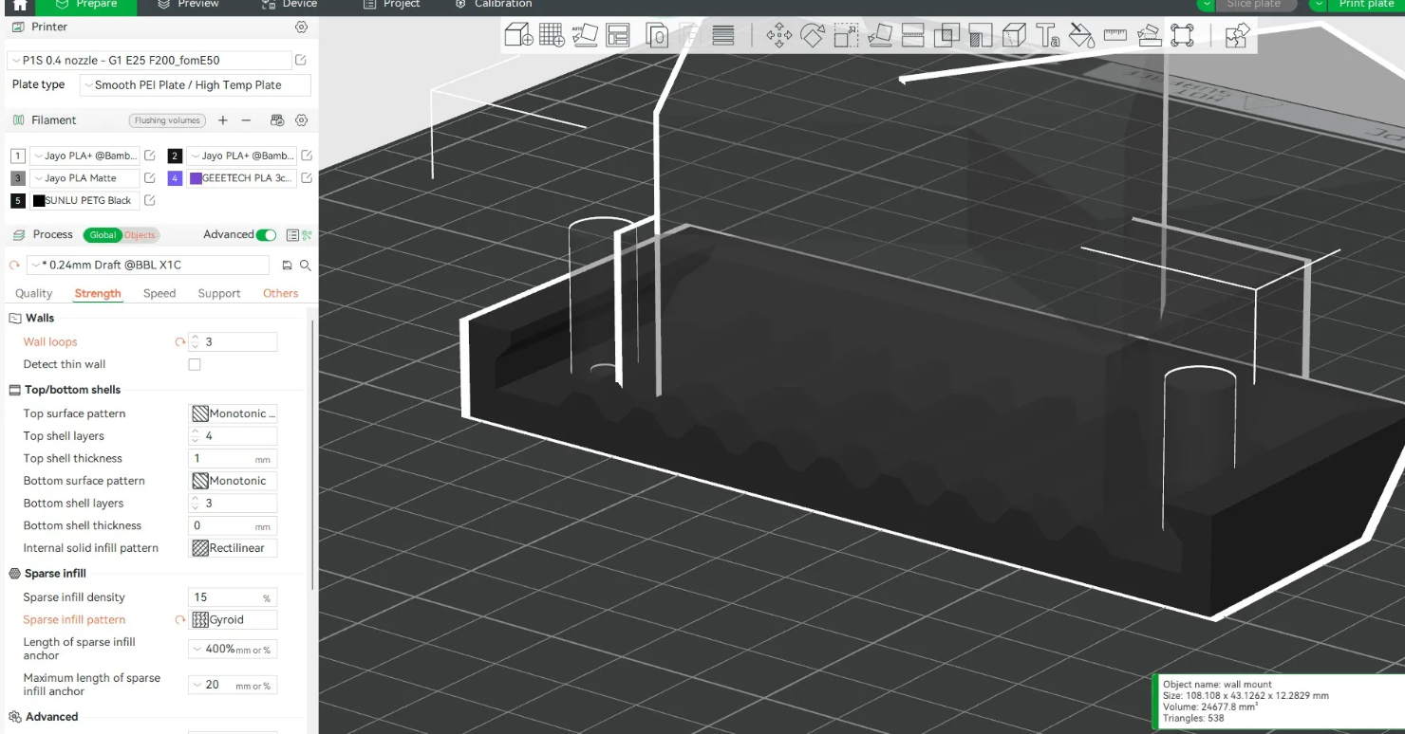Expand the Plate type dropdown
This screenshot has width=1405, height=734.
point(196,84)
